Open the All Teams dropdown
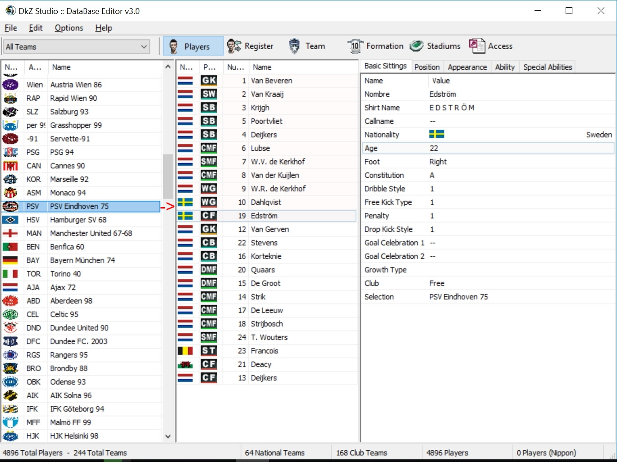The width and height of the screenshot is (617, 462). click(77, 46)
